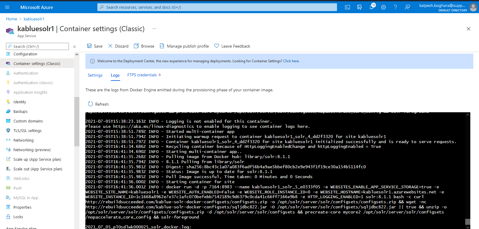Open the top bar feedback icon
This screenshot has width=479, height=229.
[x=407, y=7]
